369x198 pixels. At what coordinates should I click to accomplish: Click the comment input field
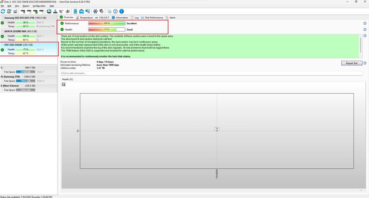point(211,73)
